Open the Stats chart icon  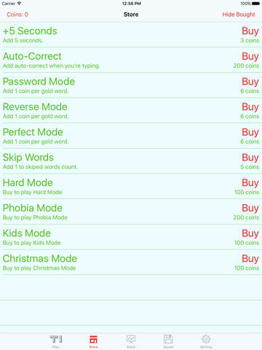coord(131,339)
